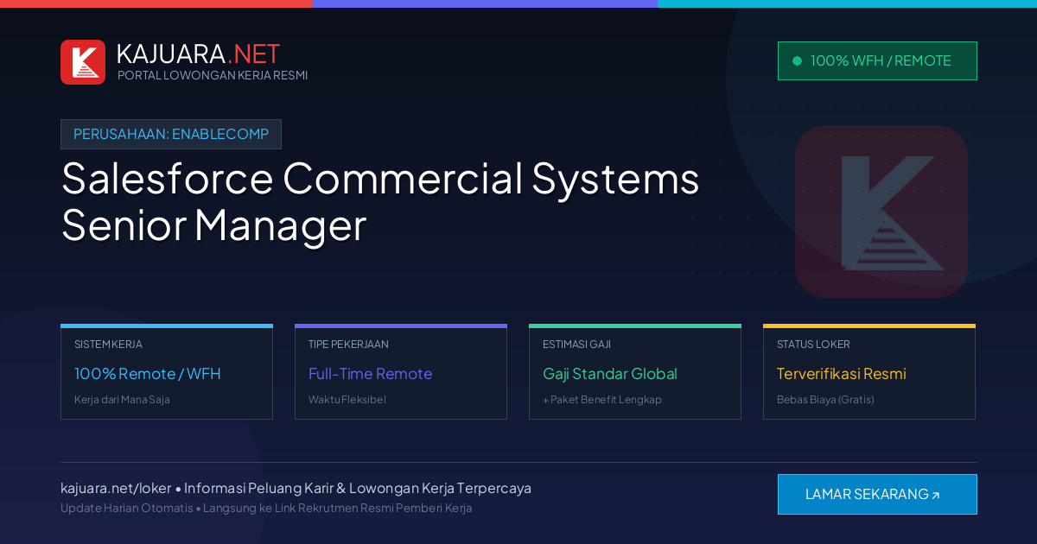The image size is (1037, 544).
Task: Click the Bebas Biaya (Gratis) text
Action: point(825,400)
